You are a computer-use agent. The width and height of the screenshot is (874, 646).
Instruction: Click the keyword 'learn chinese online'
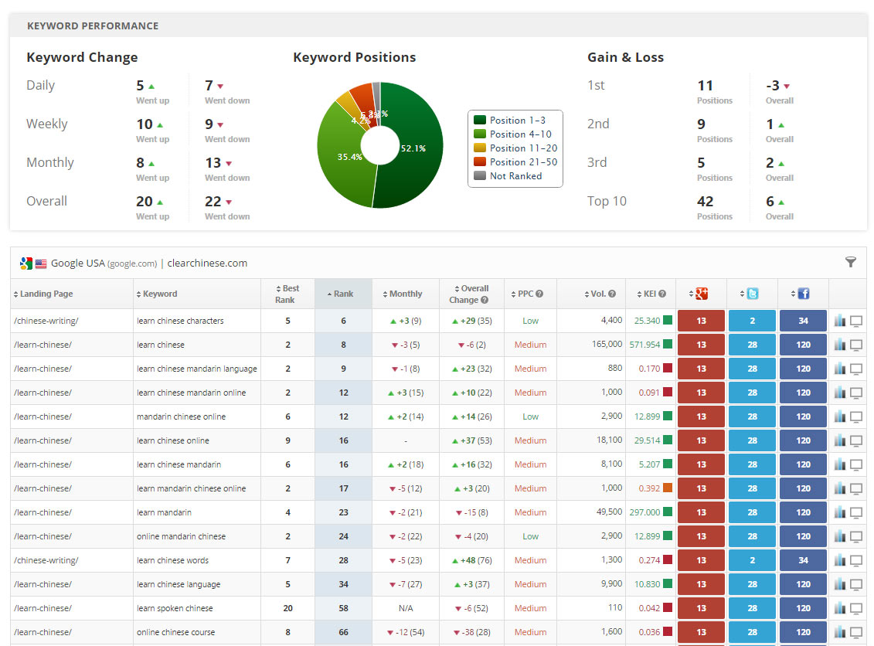[x=173, y=440]
